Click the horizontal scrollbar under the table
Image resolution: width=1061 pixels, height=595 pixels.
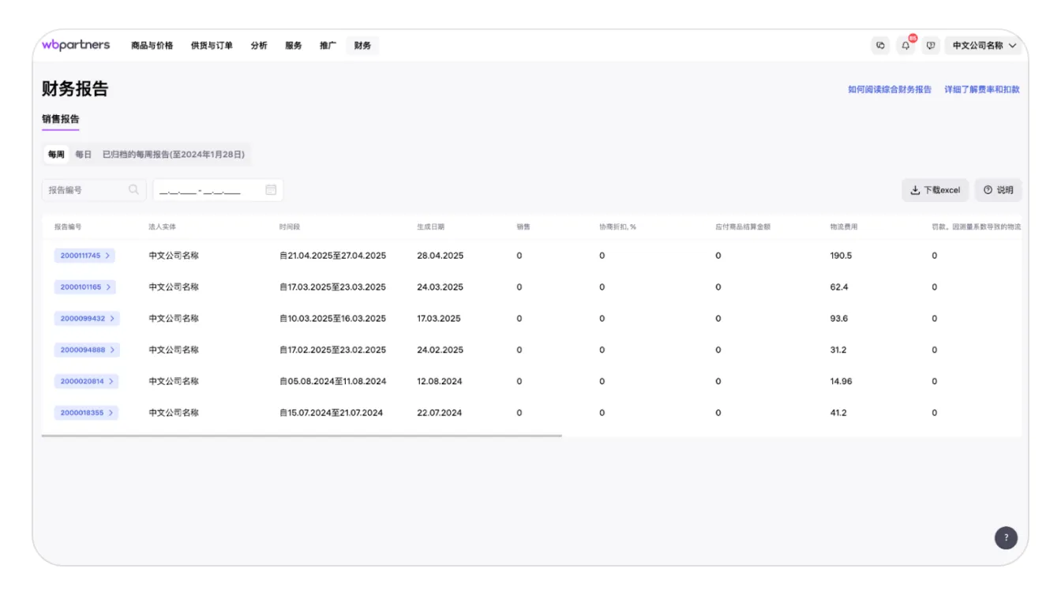[x=302, y=435]
